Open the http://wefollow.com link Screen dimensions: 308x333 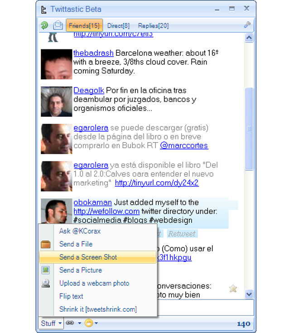point(106,211)
